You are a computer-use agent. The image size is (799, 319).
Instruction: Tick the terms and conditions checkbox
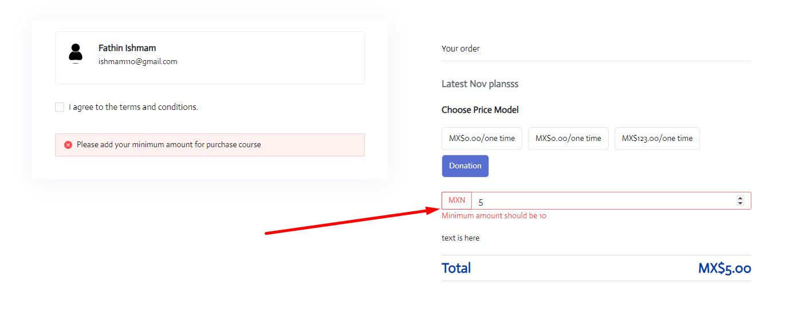point(60,107)
